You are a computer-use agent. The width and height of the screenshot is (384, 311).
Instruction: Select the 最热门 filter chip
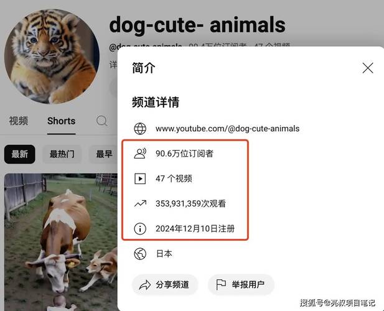[x=62, y=154]
